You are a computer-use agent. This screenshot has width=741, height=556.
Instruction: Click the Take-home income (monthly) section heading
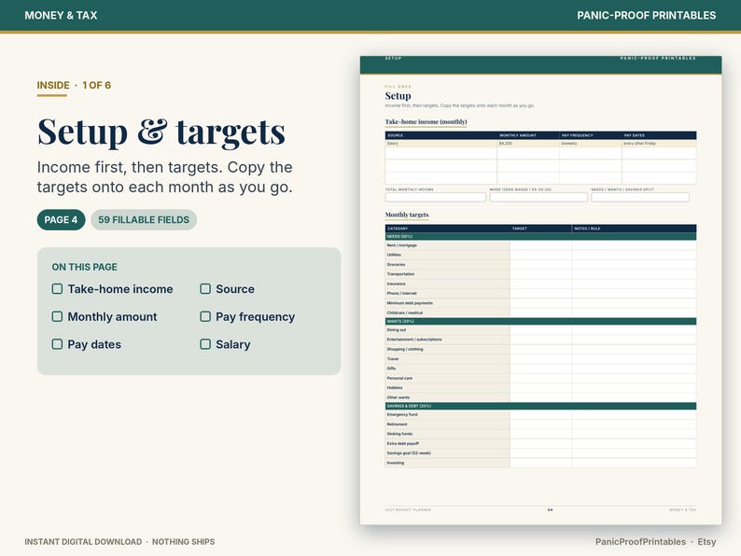[426, 122]
